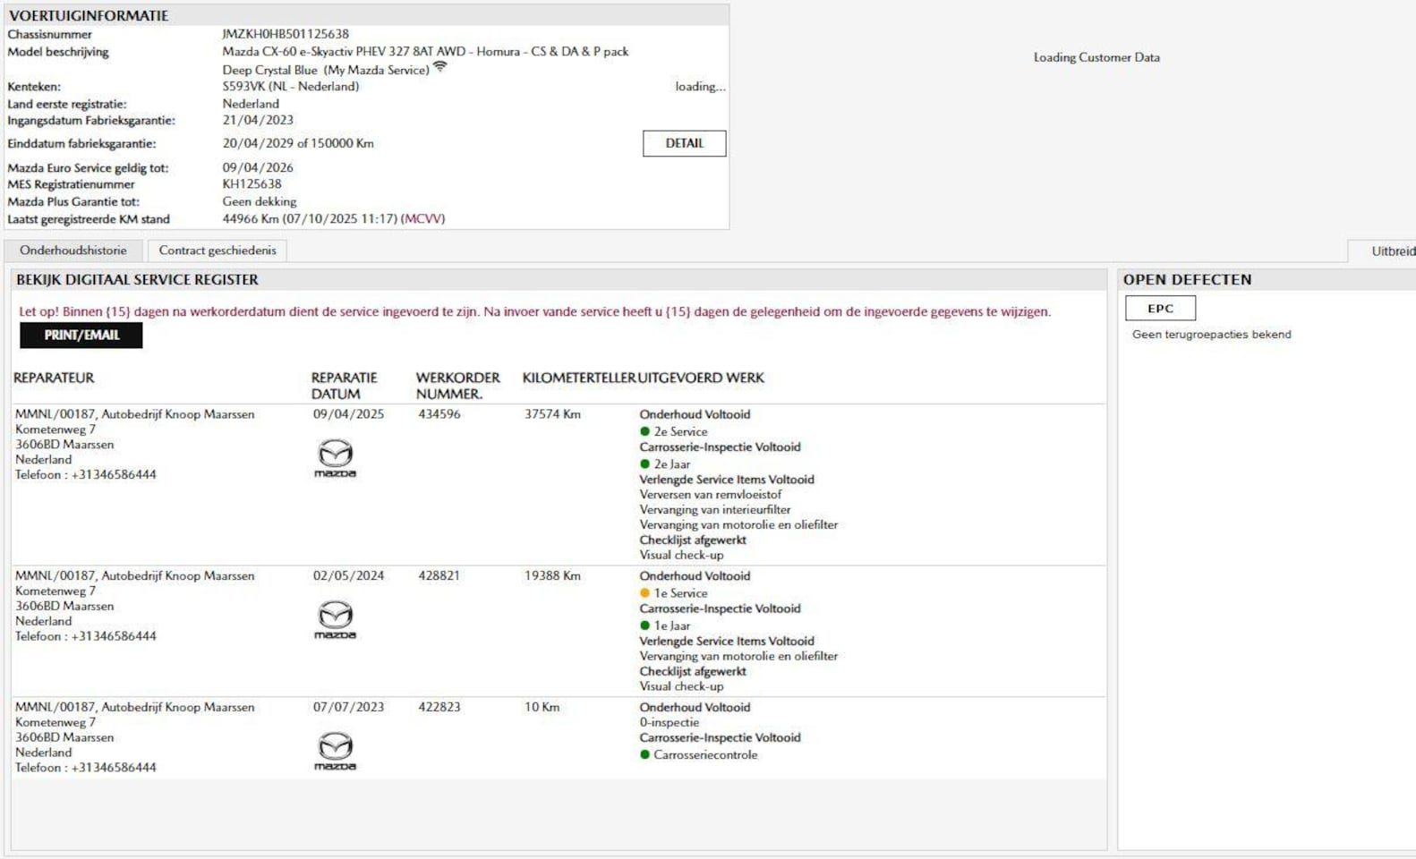Click the Mazda logo under date 09/04/2025
Image resolution: width=1416 pixels, height=859 pixels.
tap(335, 457)
